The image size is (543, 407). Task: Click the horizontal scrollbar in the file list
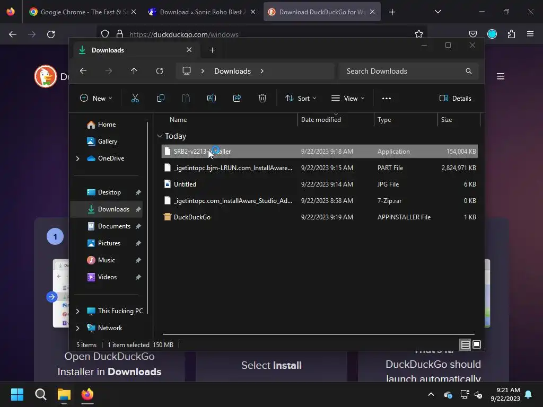click(x=318, y=334)
